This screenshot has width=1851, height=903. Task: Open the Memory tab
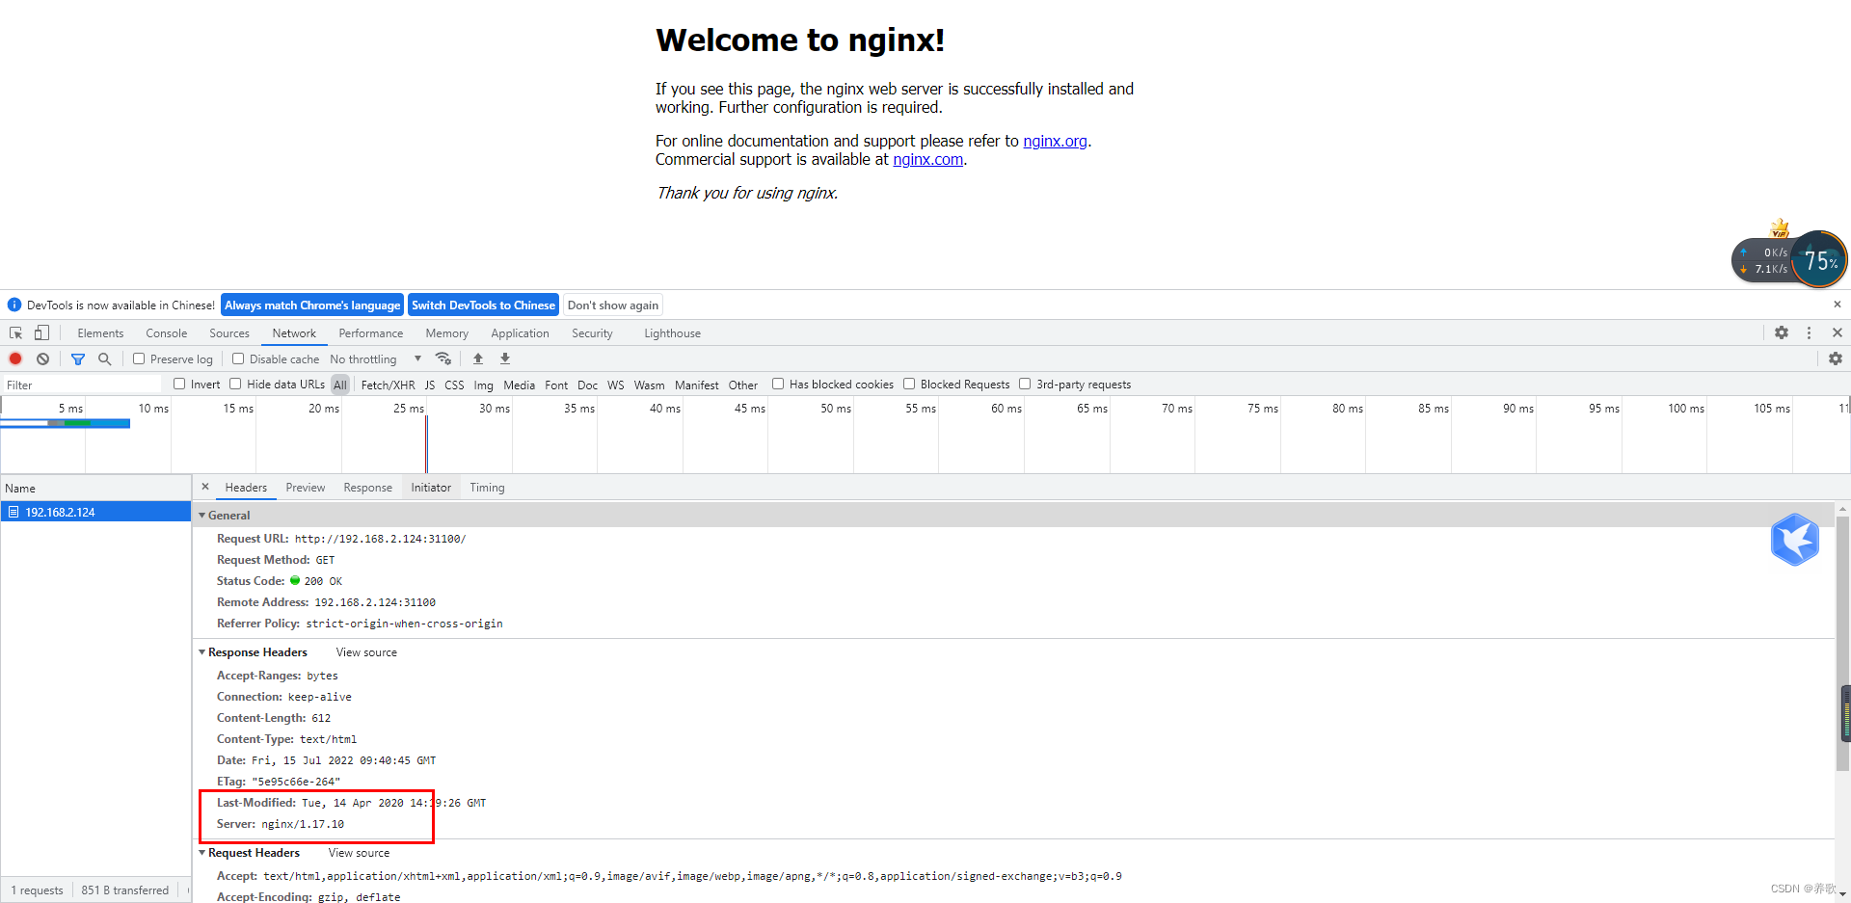point(447,333)
